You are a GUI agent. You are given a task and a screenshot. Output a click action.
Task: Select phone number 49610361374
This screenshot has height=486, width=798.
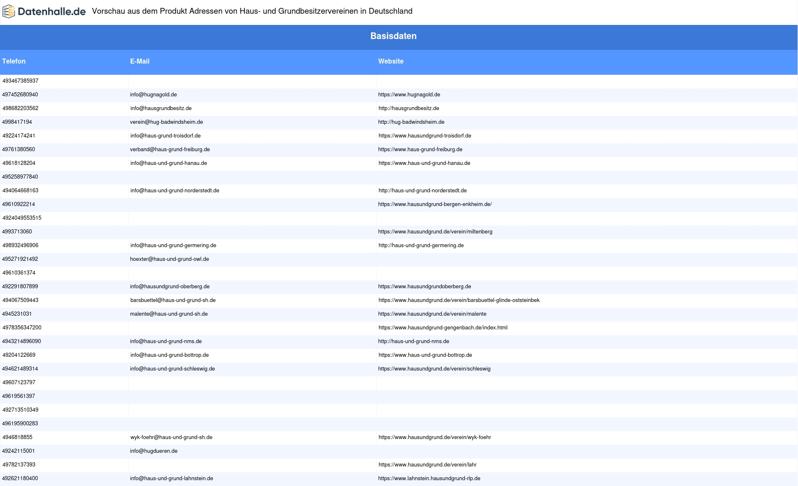(x=19, y=273)
